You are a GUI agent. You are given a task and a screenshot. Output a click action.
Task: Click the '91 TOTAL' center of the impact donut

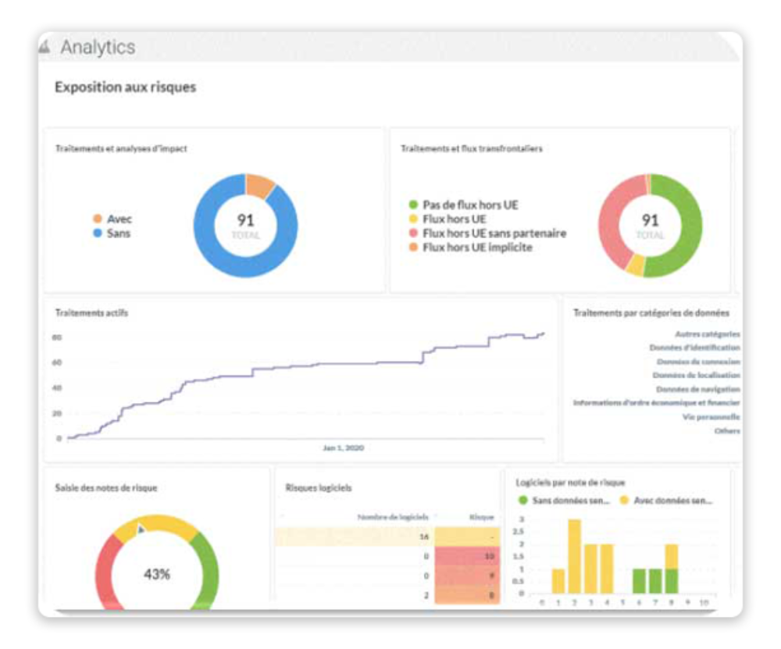pos(245,226)
